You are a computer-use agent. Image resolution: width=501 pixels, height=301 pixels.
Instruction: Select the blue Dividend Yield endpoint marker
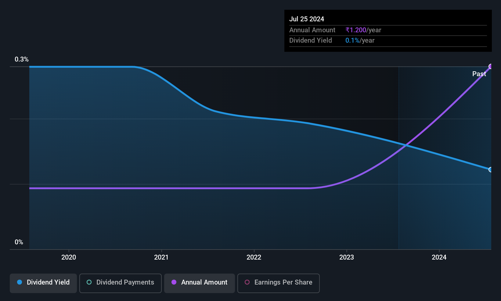491,170
